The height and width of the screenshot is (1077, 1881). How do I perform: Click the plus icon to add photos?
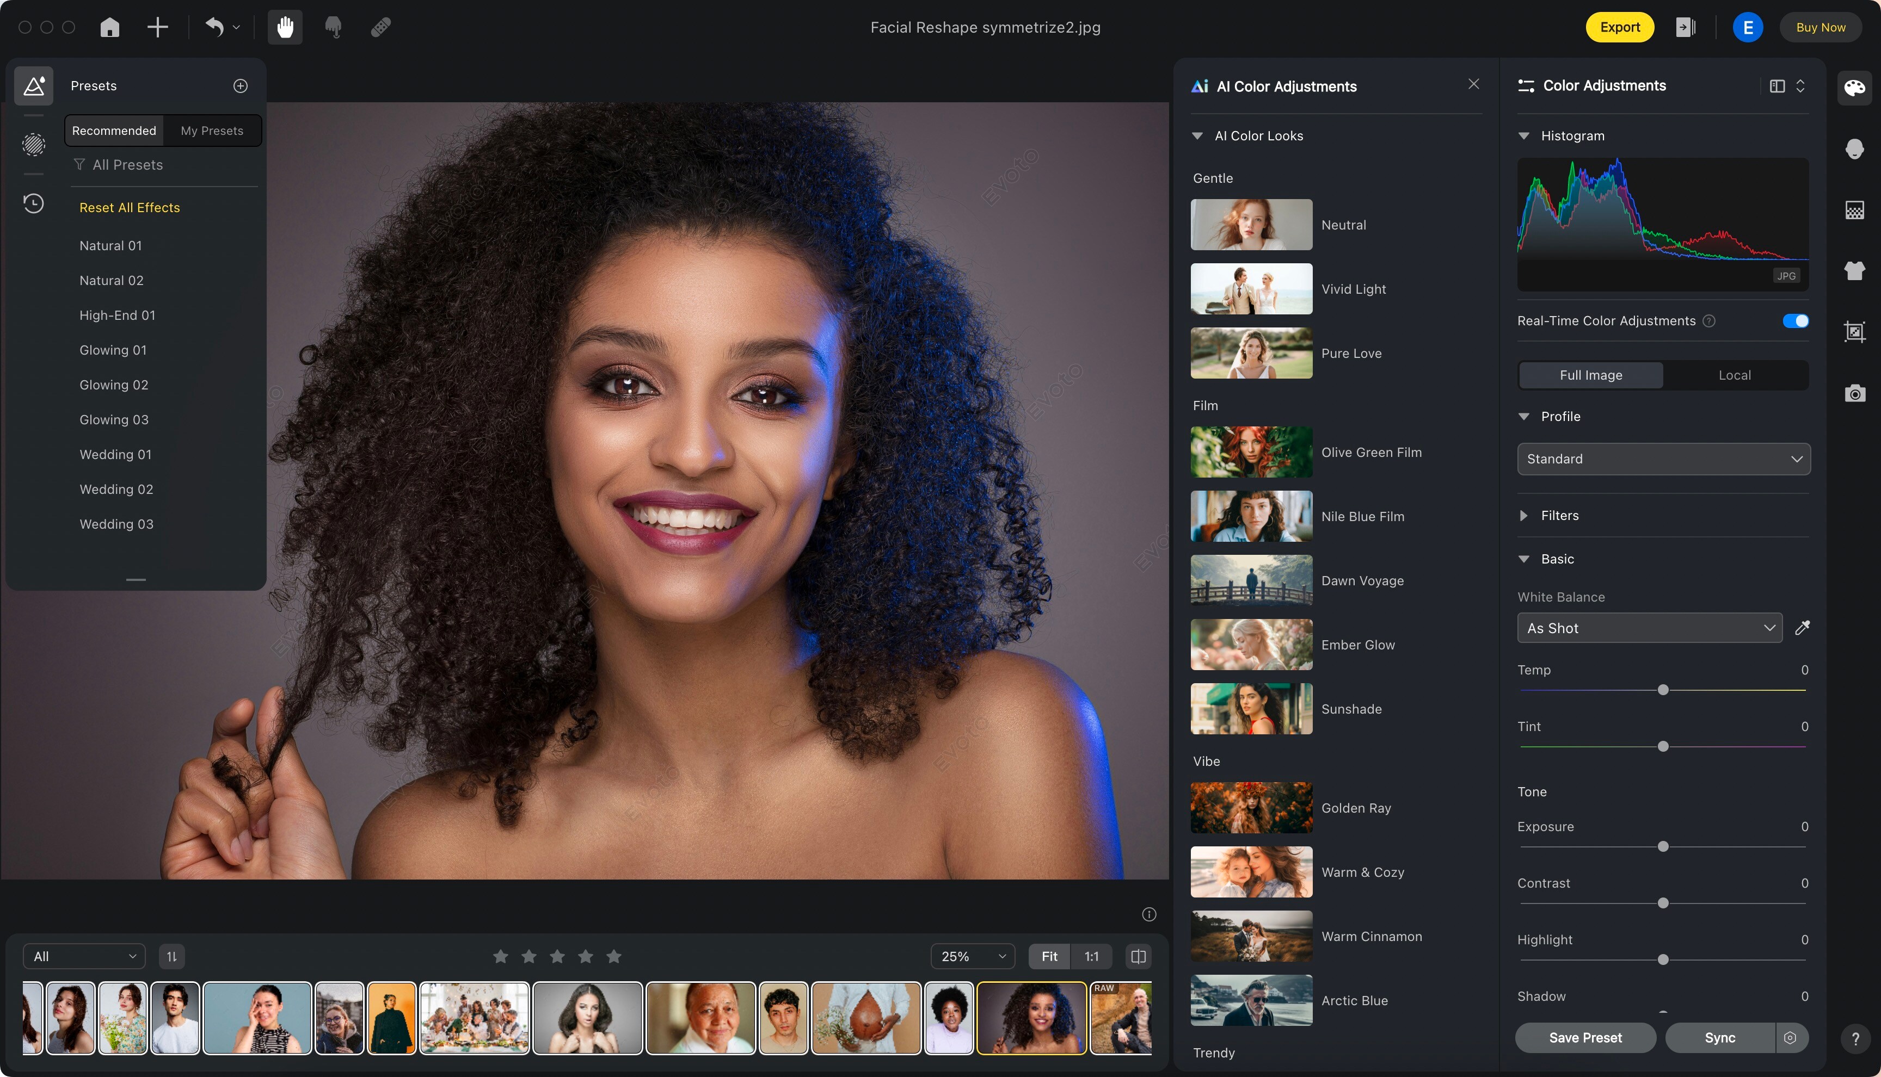click(x=158, y=27)
